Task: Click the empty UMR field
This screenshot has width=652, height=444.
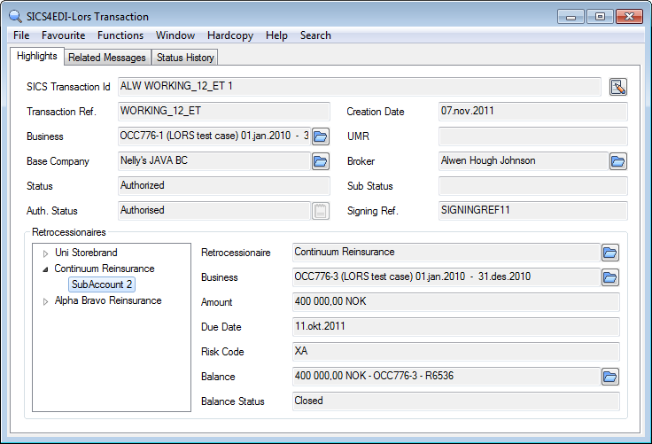Action: point(532,136)
